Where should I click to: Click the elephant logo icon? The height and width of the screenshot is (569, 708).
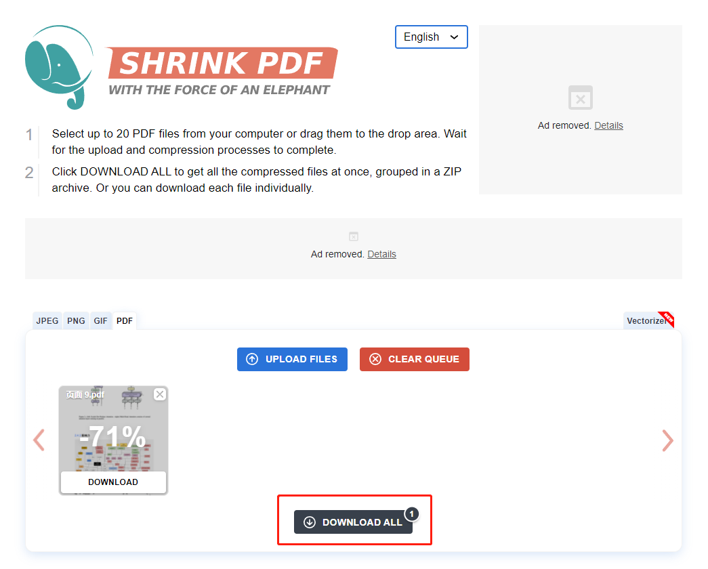tap(59, 67)
